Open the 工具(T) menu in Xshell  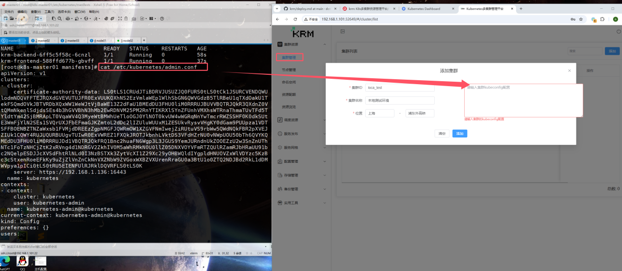(49, 11)
